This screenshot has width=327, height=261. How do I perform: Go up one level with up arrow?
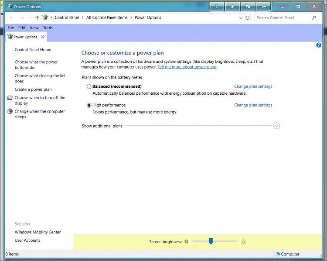pyautogui.click(x=37, y=18)
